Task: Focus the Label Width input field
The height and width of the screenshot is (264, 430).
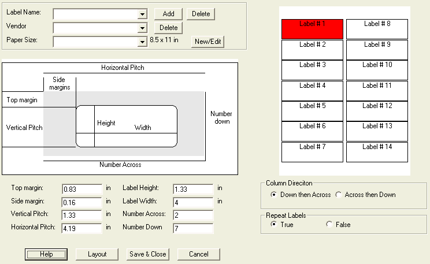Action: [x=193, y=202]
